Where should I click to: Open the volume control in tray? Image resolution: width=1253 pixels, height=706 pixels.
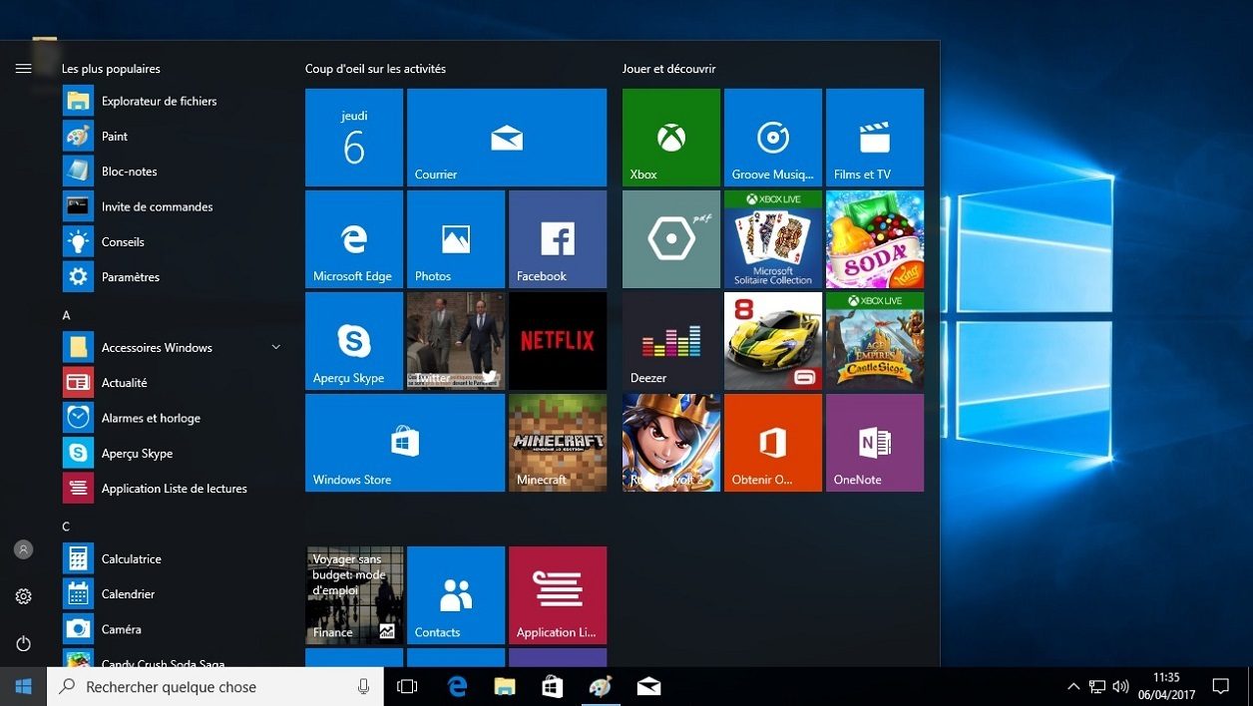point(1120,687)
